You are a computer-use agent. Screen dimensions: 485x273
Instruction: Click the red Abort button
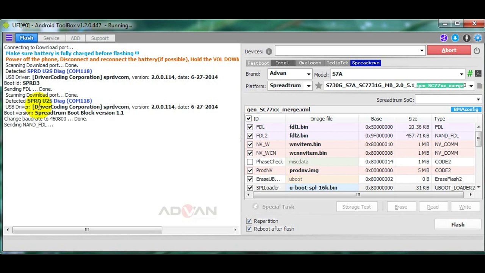tap(449, 50)
